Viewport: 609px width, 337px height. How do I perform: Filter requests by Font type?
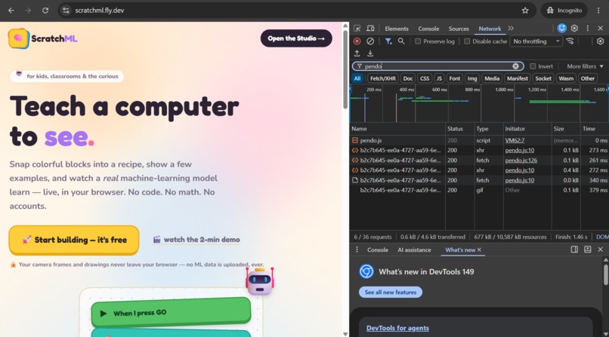point(454,78)
